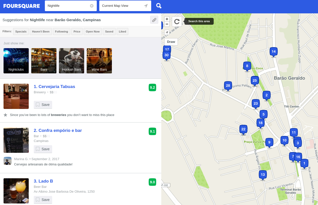Click the magnifying glass search icon
This screenshot has width=318, height=205.
click(x=159, y=6)
